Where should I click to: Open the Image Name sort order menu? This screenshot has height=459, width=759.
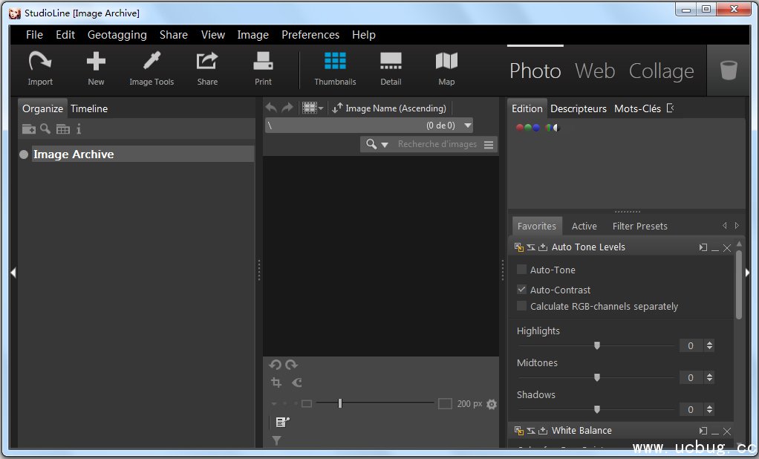(x=390, y=108)
